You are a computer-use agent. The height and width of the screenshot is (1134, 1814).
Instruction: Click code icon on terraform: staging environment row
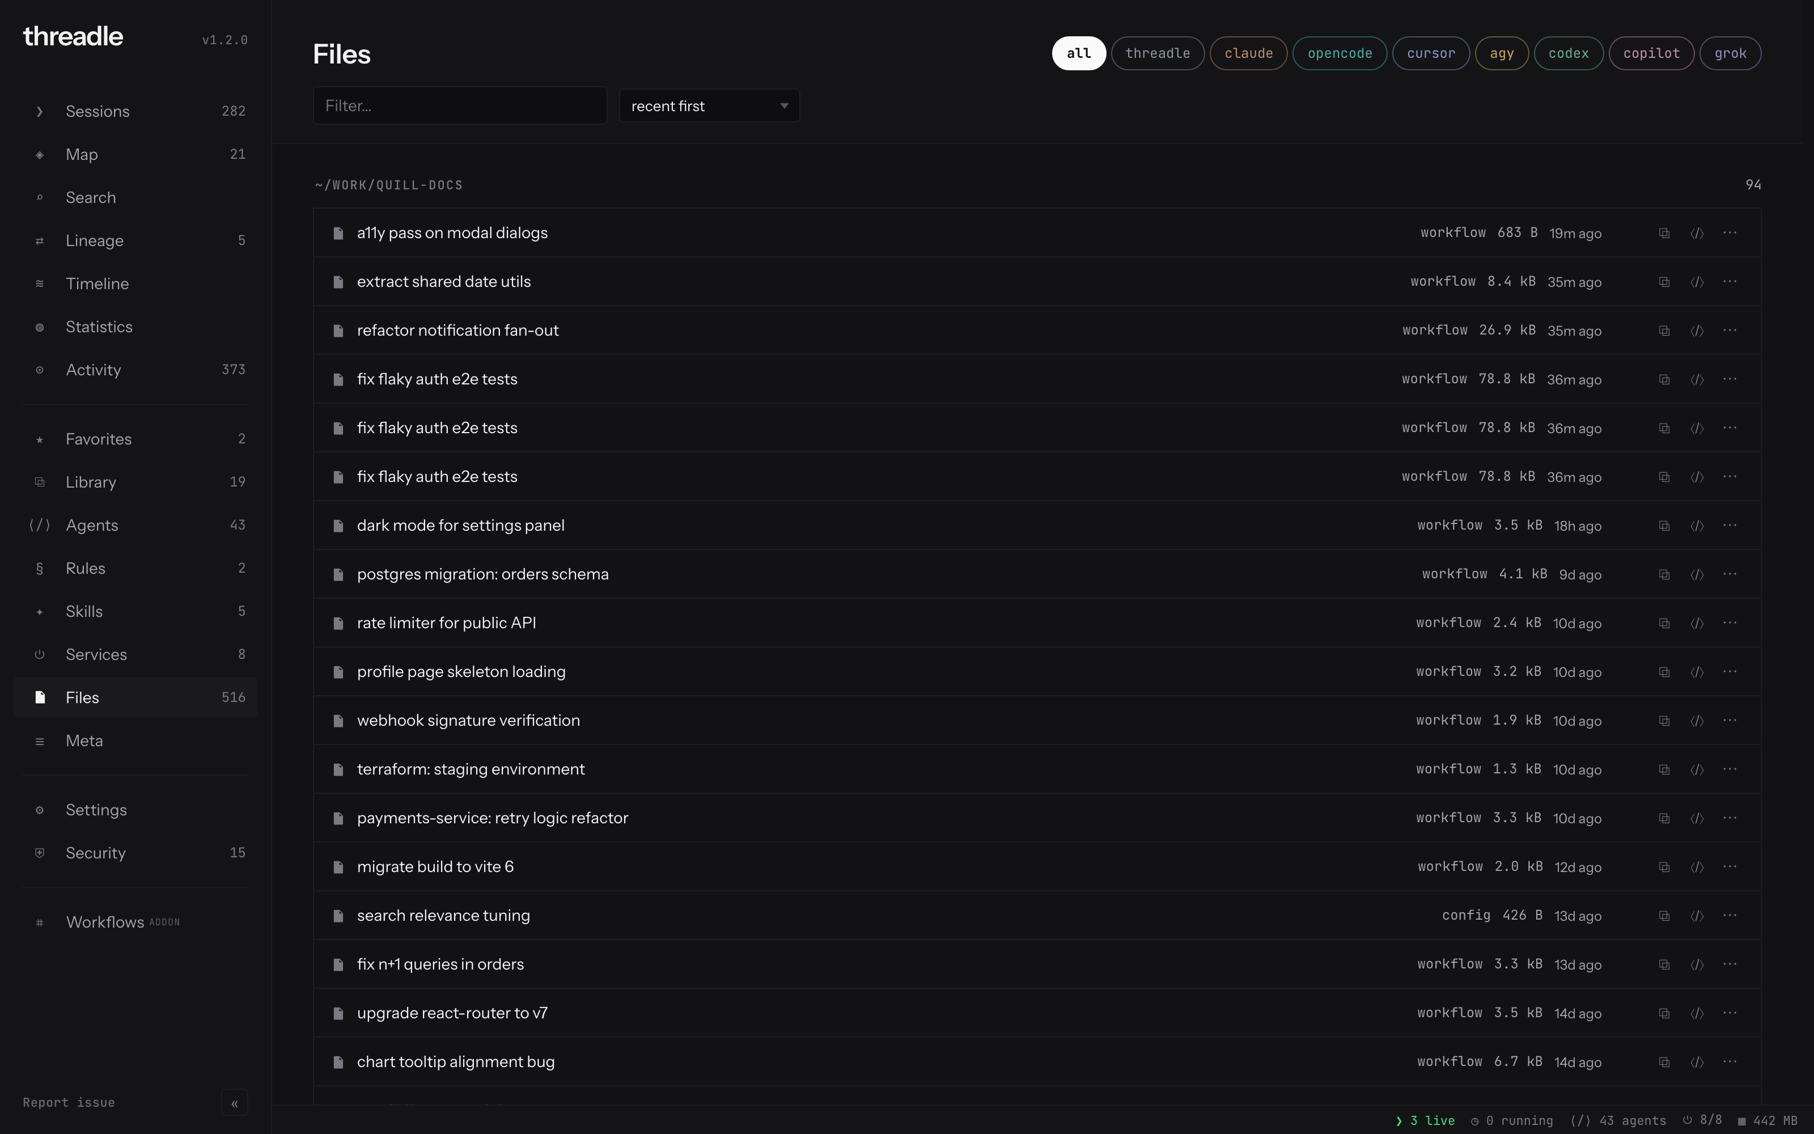pos(1697,769)
